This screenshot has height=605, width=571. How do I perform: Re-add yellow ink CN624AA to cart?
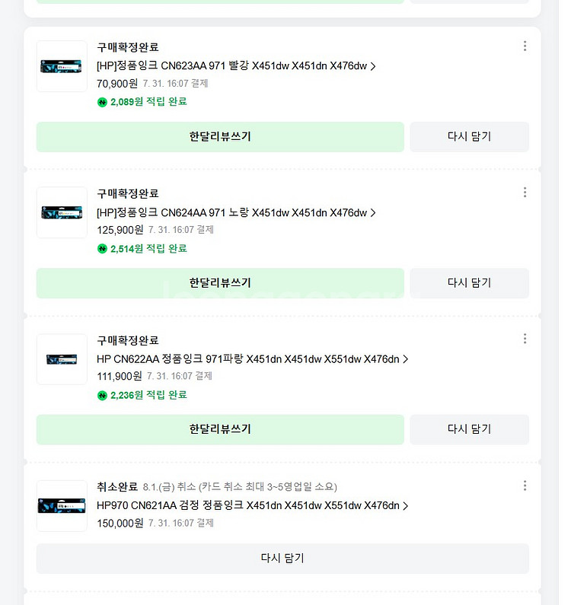[x=469, y=283]
